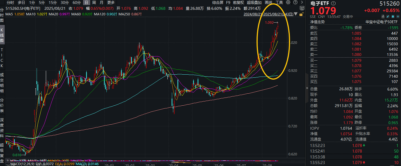This screenshot has height=166, width=401.
Task: Click the right arrow icon in toolbar
Action: pos(302,3)
